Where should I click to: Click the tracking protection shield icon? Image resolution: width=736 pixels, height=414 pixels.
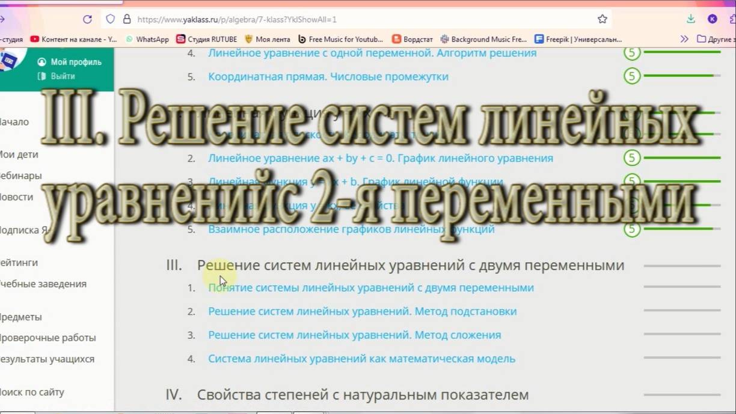(x=110, y=19)
